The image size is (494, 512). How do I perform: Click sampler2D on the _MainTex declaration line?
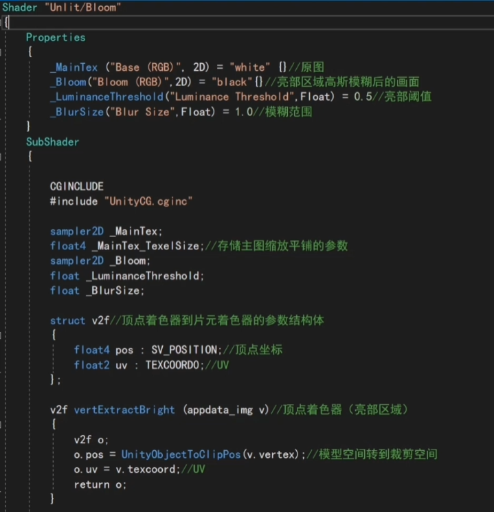click(x=77, y=231)
